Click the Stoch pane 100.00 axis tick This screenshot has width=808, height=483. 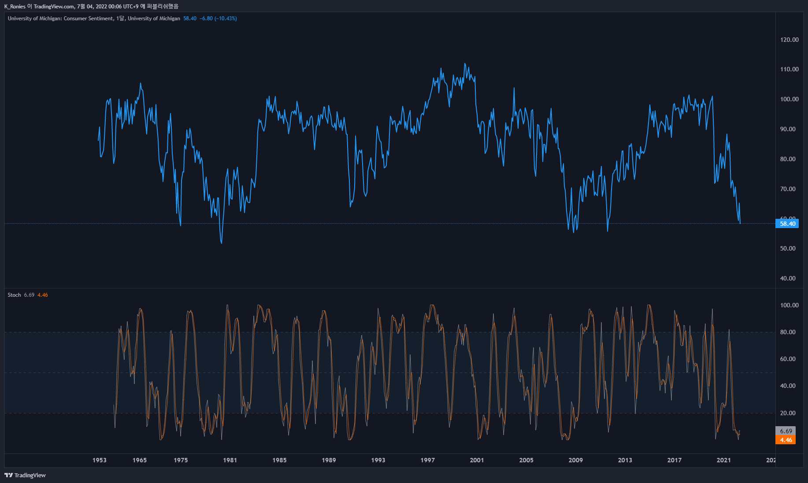(789, 305)
